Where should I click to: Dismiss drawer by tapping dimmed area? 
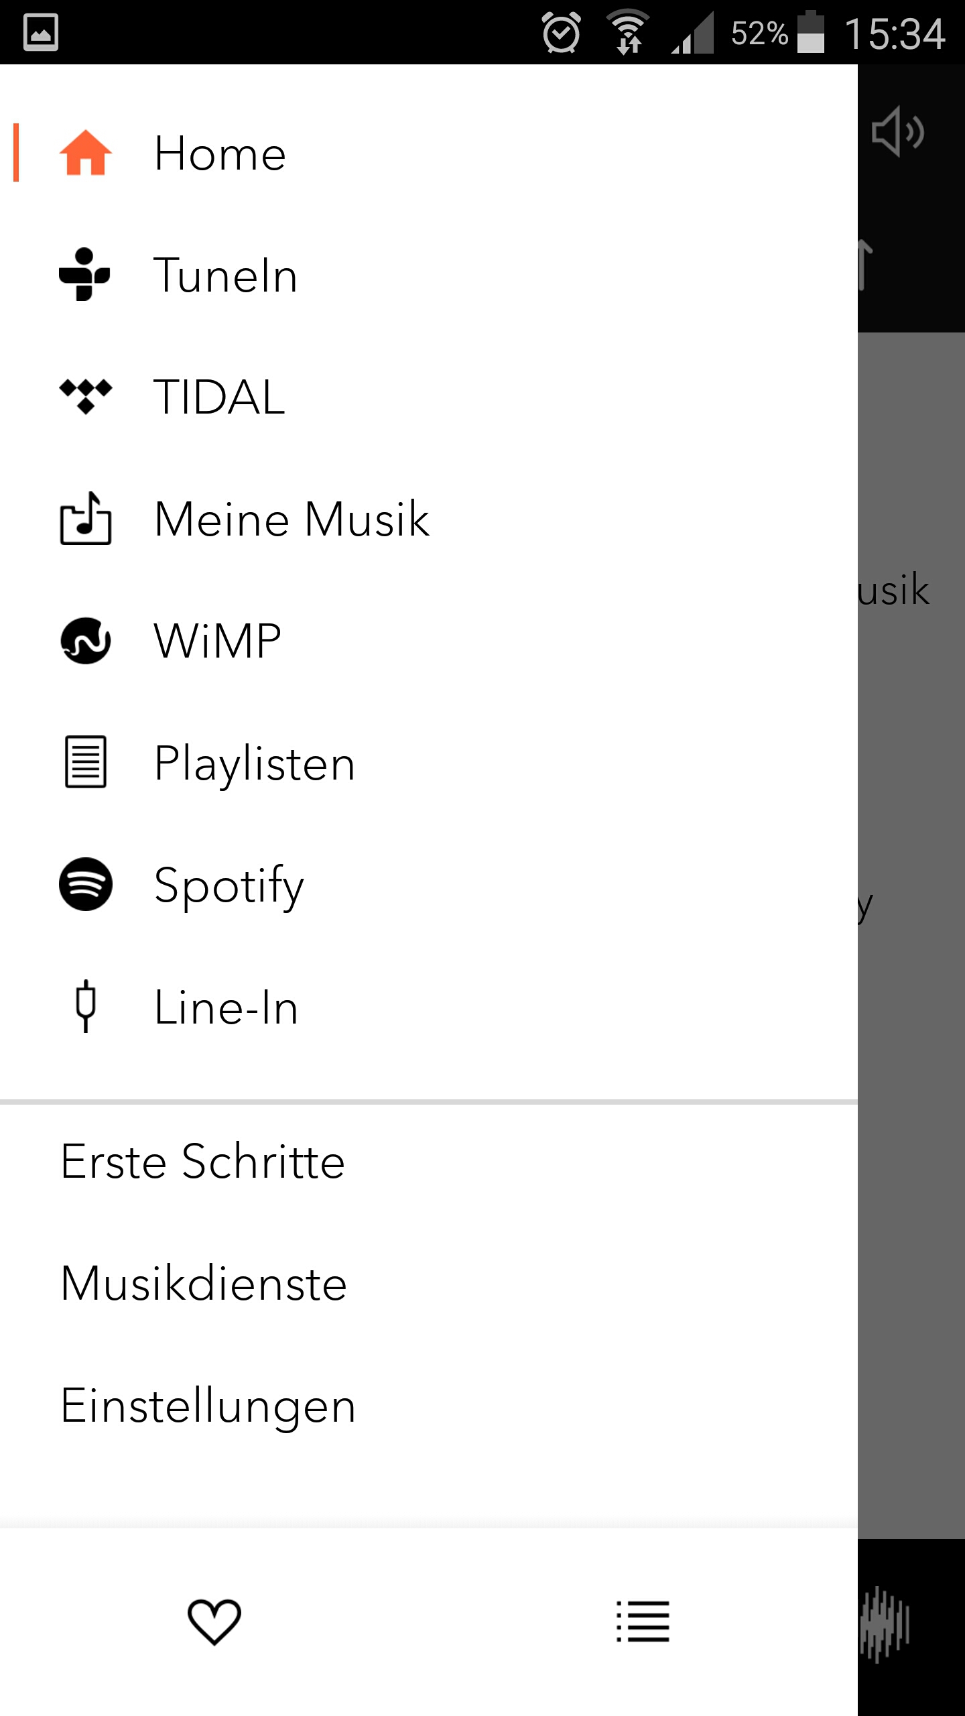pyautogui.click(x=911, y=938)
